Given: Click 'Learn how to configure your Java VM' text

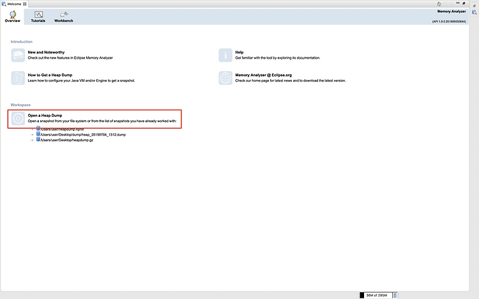Looking at the screenshot, I should coord(81,80).
